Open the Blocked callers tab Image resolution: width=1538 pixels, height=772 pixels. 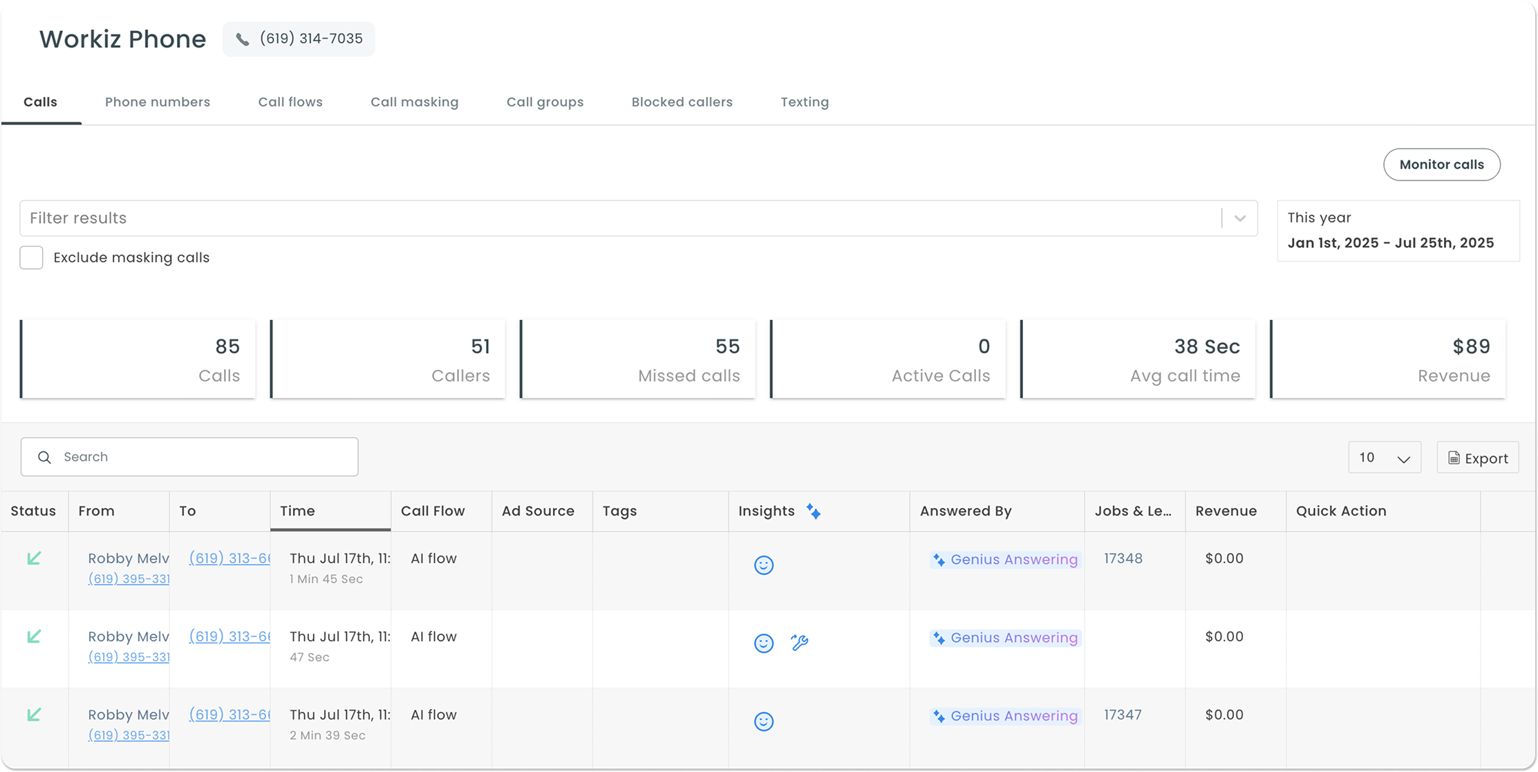pyautogui.click(x=682, y=102)
